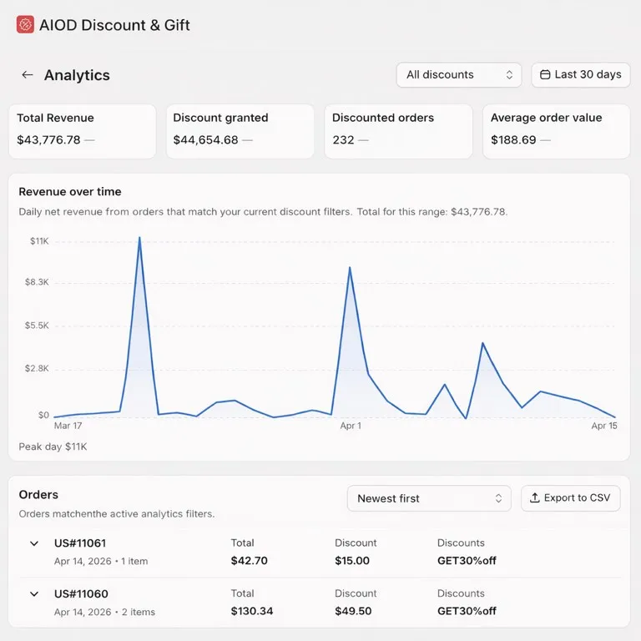Click the $5.5K y-axis label
Screen dimensions: 641x641
37,326
